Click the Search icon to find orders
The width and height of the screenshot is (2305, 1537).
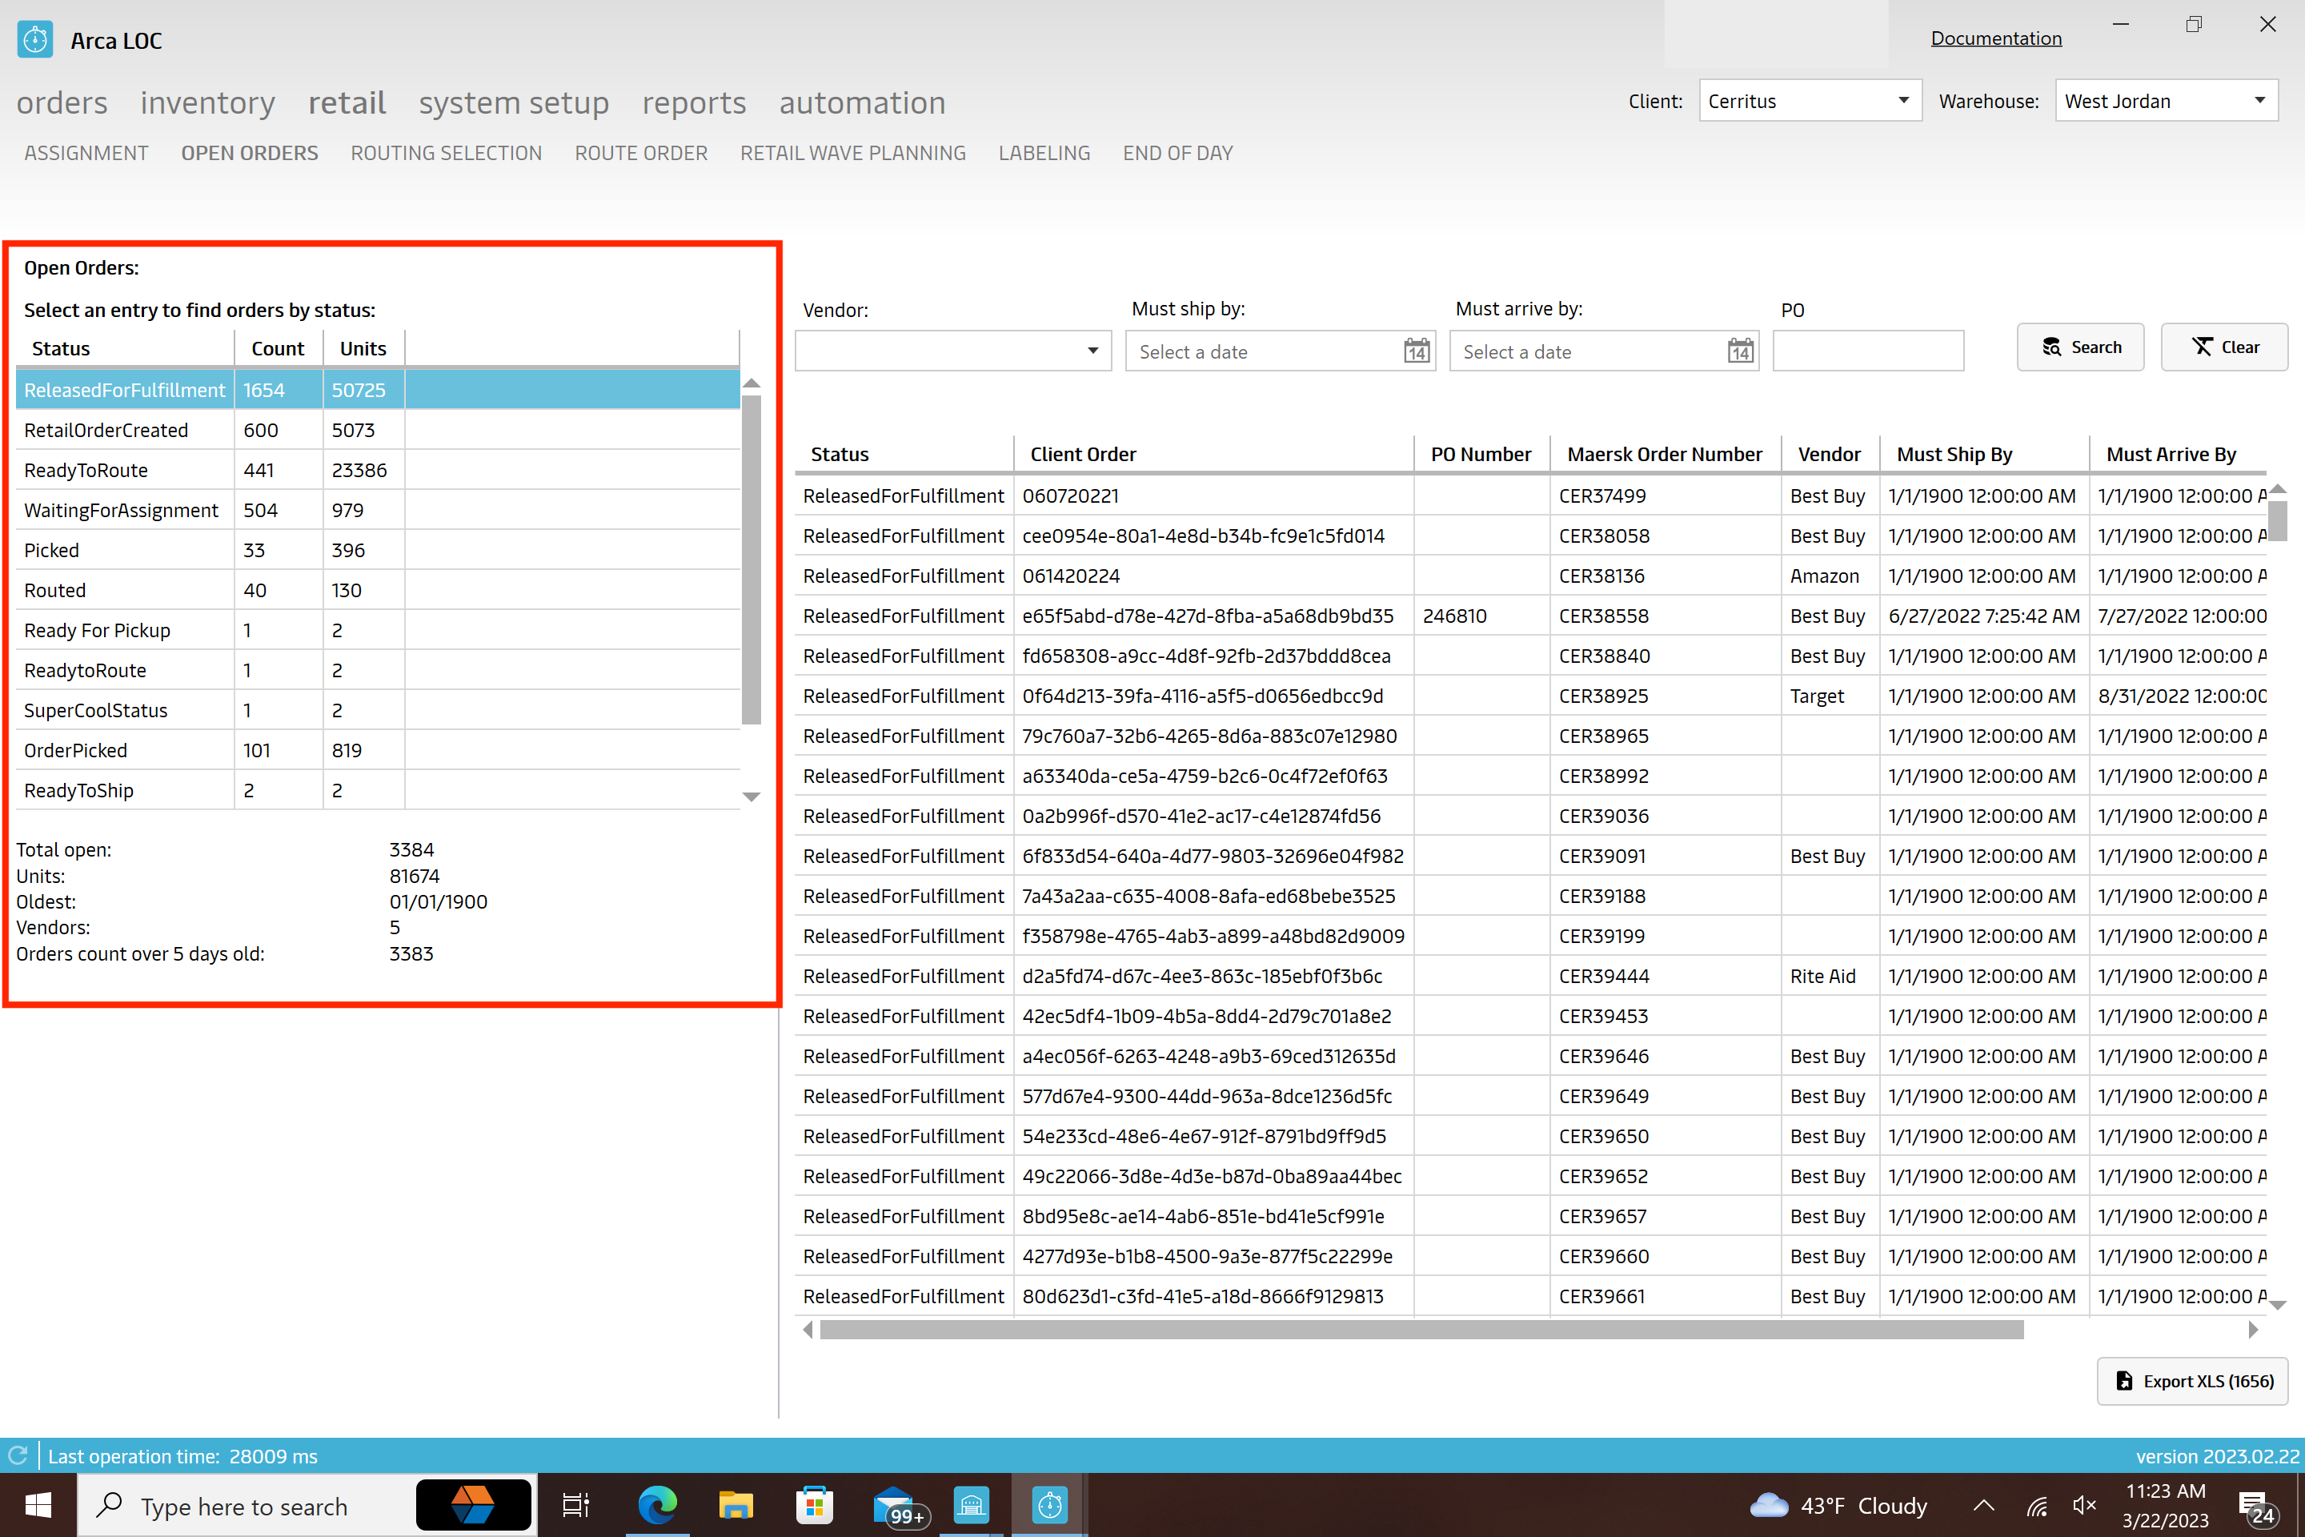2082,348
